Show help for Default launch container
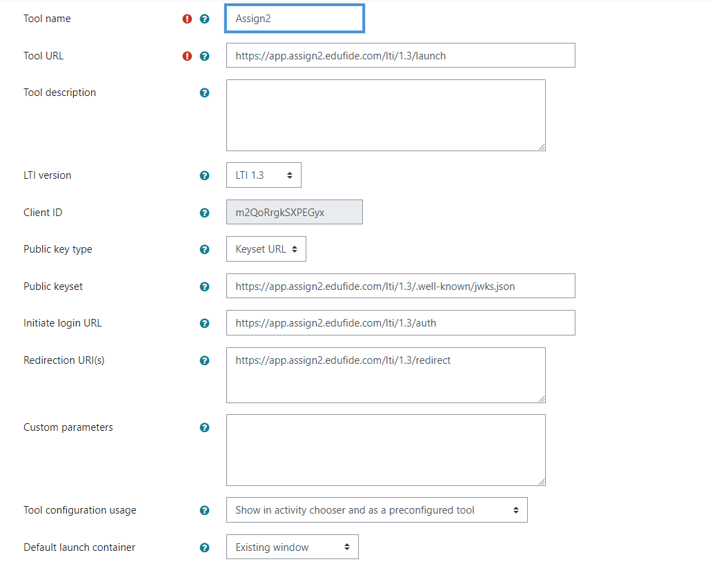This screenshot has height=564, width=710. 204,547
